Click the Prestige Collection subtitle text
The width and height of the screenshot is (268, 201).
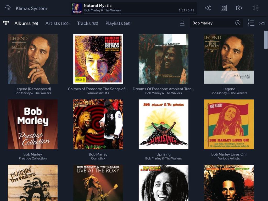[33, 158]
